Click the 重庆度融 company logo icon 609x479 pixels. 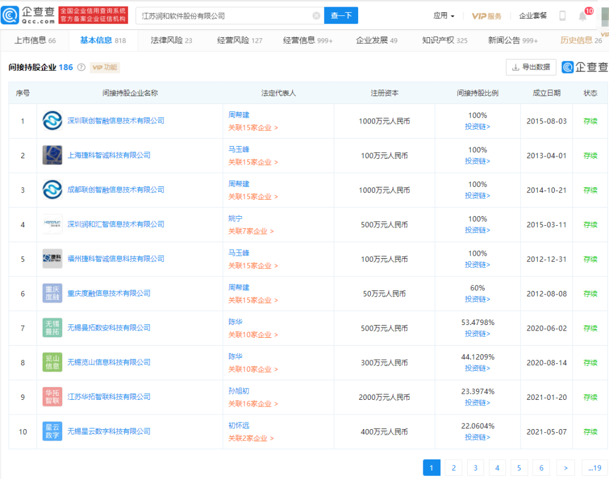point(52,293)
